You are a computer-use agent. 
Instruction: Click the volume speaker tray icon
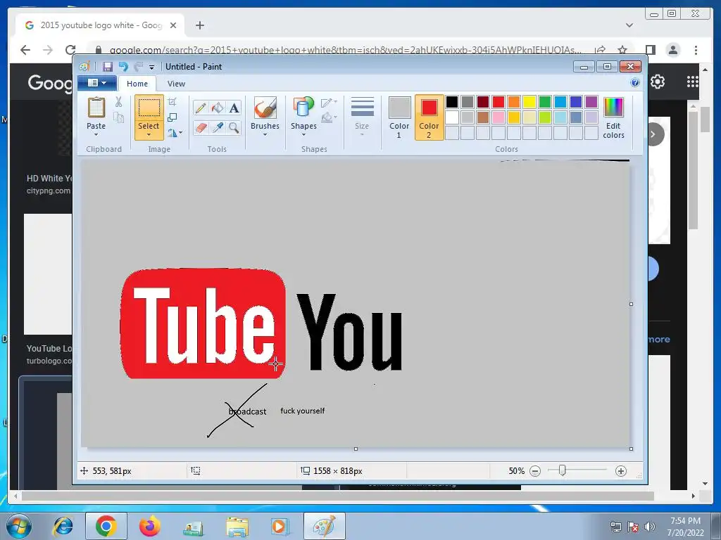(x=650, y=527)
